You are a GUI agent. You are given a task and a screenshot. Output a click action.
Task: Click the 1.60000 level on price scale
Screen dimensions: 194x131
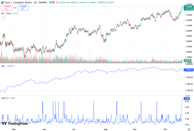188,31
